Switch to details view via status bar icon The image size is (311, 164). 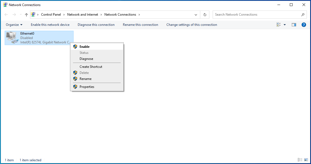coord(300,160)
